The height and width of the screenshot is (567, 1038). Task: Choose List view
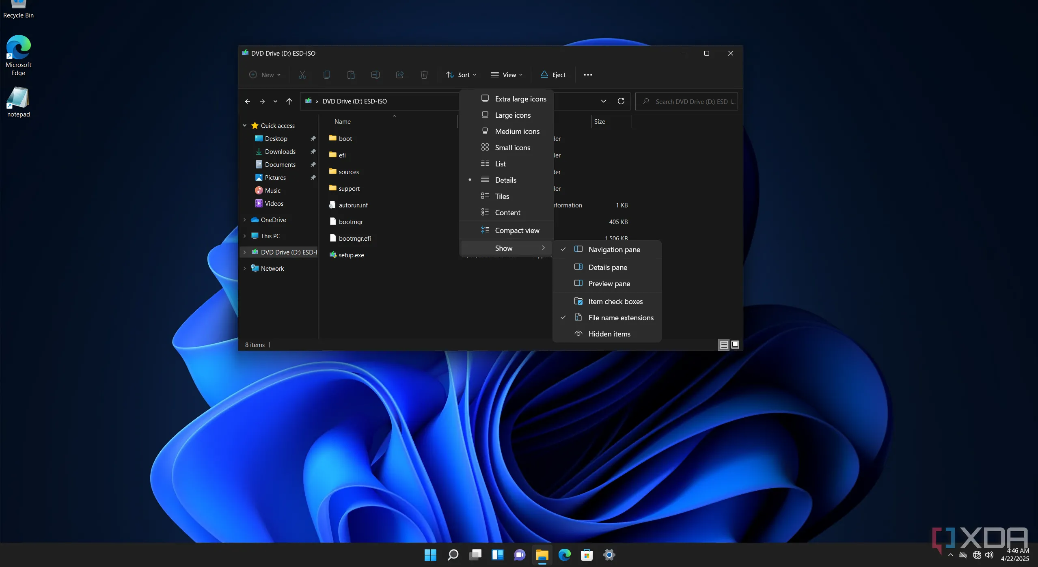(507, 164)
